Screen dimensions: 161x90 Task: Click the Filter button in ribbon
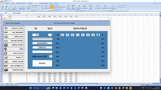[51, 7]
